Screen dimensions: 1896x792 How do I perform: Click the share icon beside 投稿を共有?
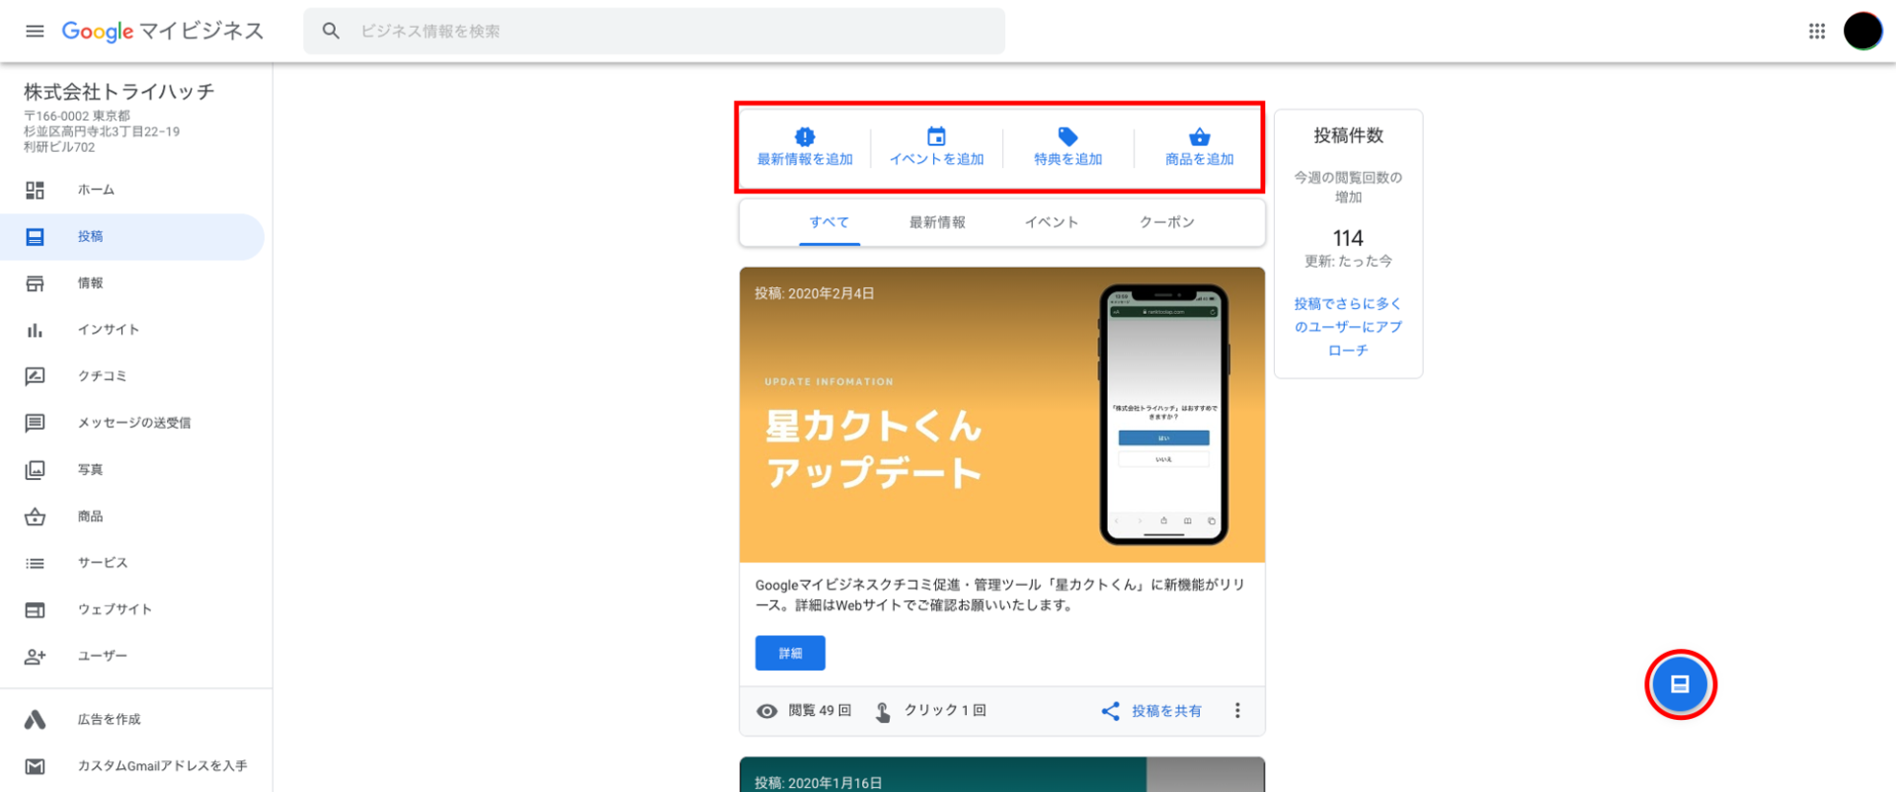coord(1111,711)
